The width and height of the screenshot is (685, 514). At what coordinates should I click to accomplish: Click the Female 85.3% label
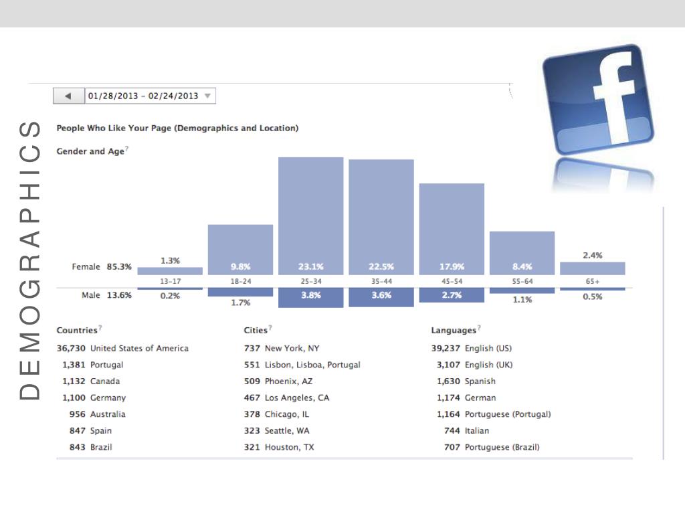point(102,266)
